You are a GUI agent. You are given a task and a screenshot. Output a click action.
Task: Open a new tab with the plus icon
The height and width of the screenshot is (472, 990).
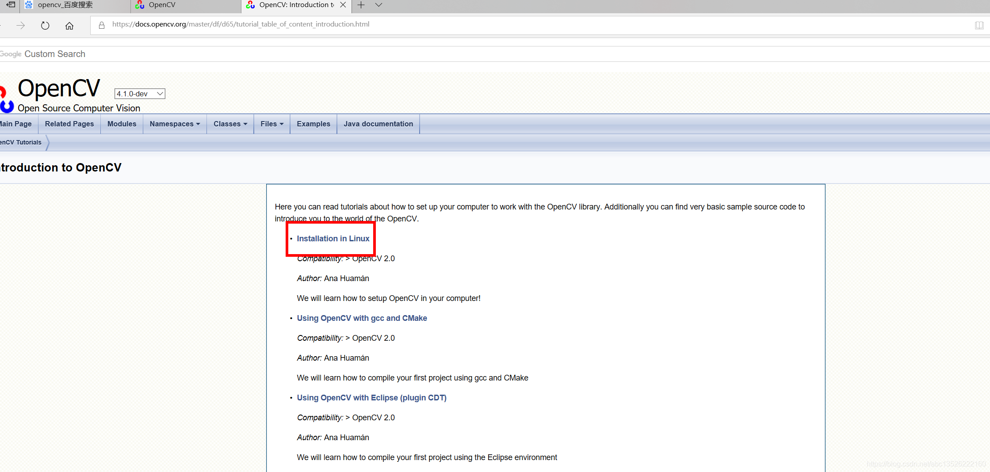coord(361,5)
